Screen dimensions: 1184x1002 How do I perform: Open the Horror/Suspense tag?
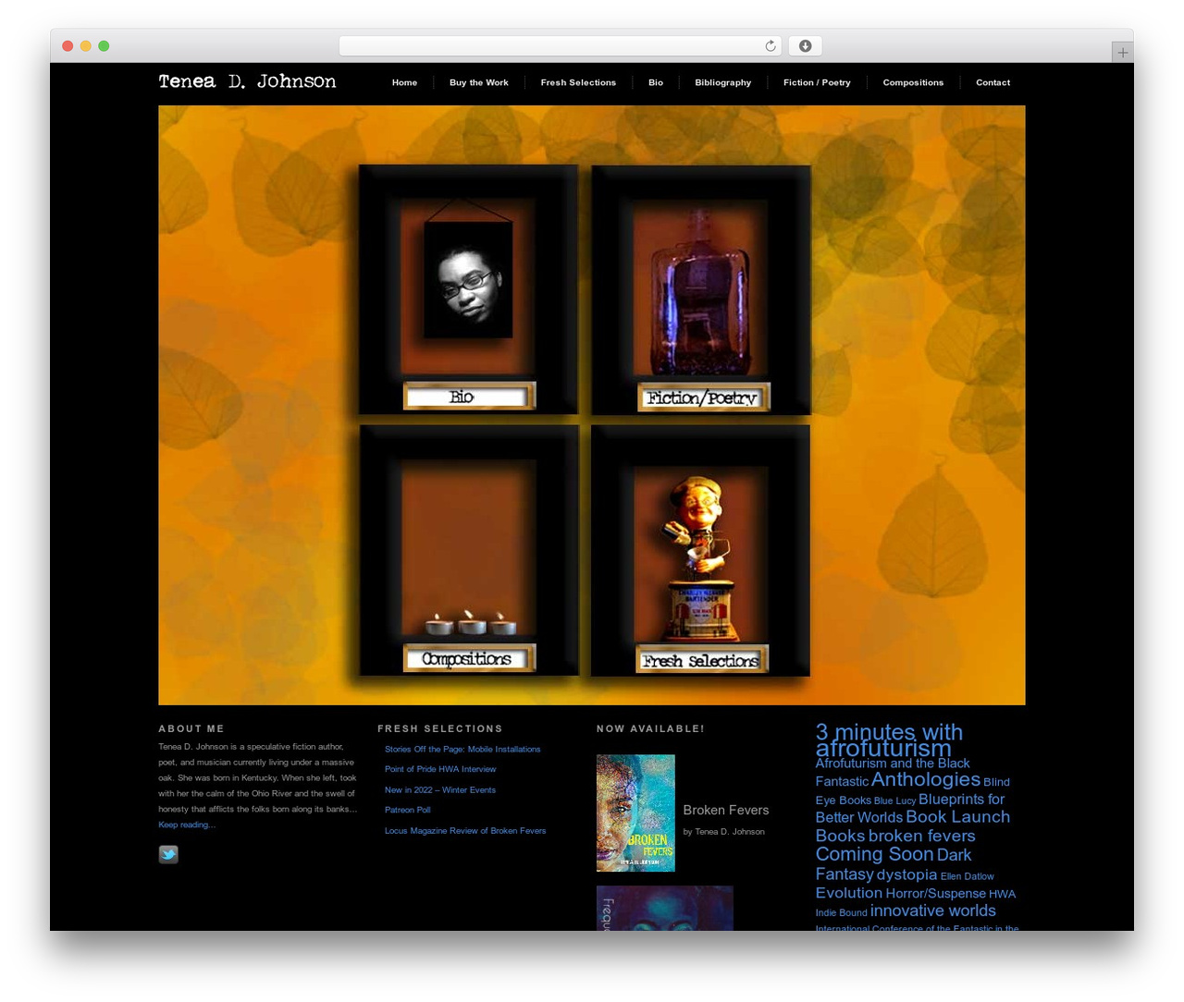point(936,894)
